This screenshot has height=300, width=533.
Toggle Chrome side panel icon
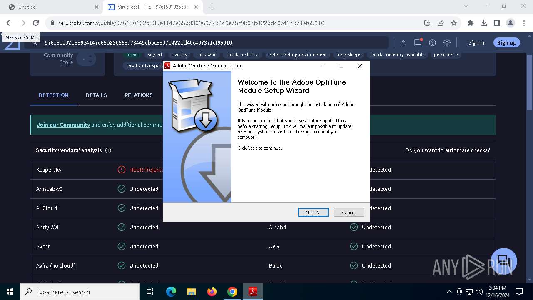tap(497, 23)
